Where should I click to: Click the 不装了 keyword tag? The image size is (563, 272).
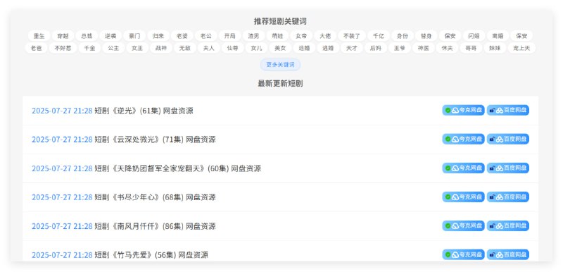[x=352, y=36]
